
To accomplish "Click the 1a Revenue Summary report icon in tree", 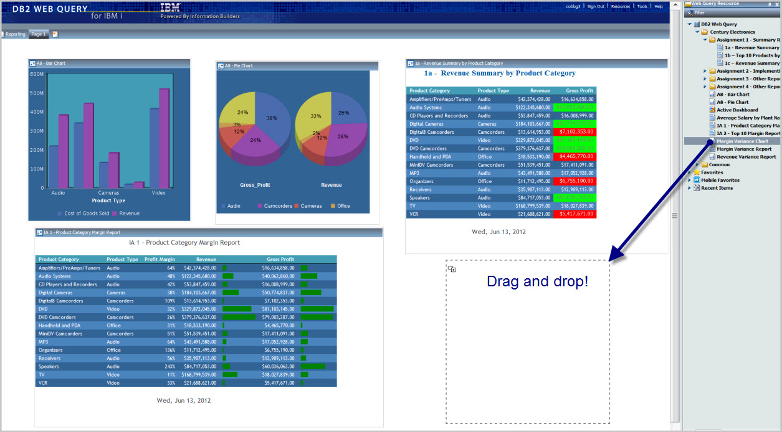I will [x=720, y=47].
